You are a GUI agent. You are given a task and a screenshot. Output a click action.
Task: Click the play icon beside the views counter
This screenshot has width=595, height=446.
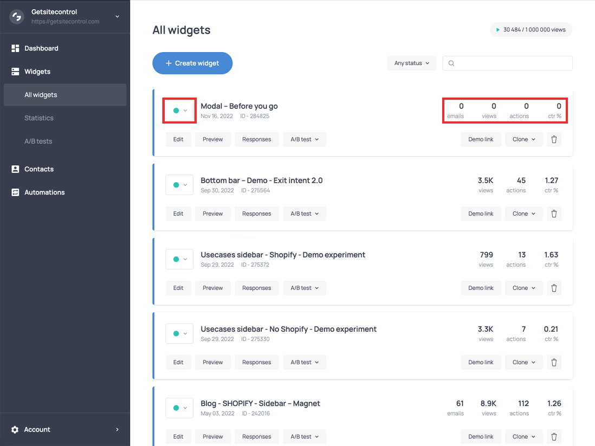497,30
